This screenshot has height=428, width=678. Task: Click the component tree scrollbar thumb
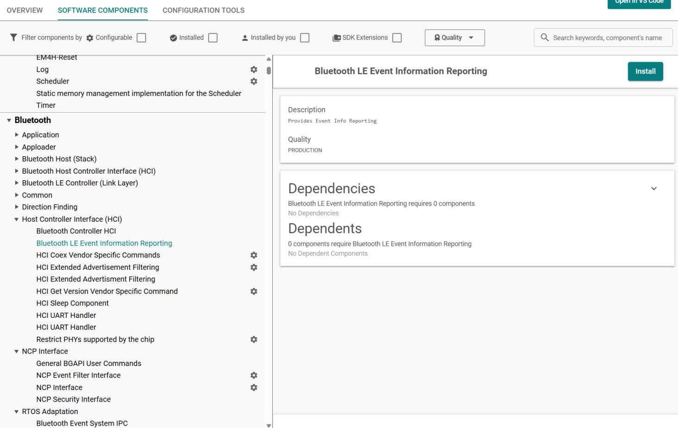[269, 71]
